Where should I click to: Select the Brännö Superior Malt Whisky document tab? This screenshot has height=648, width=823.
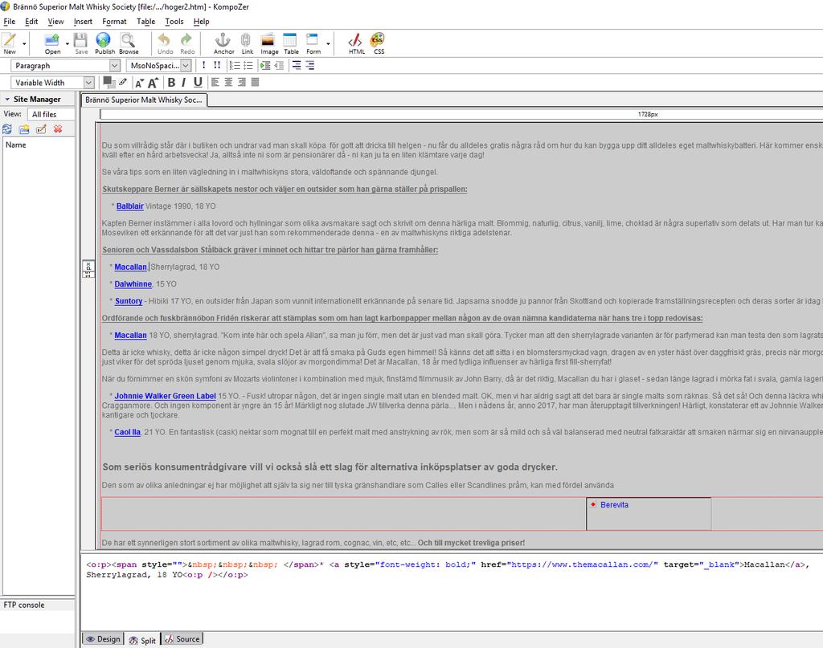pyautogui.click(x=144, y=100)
